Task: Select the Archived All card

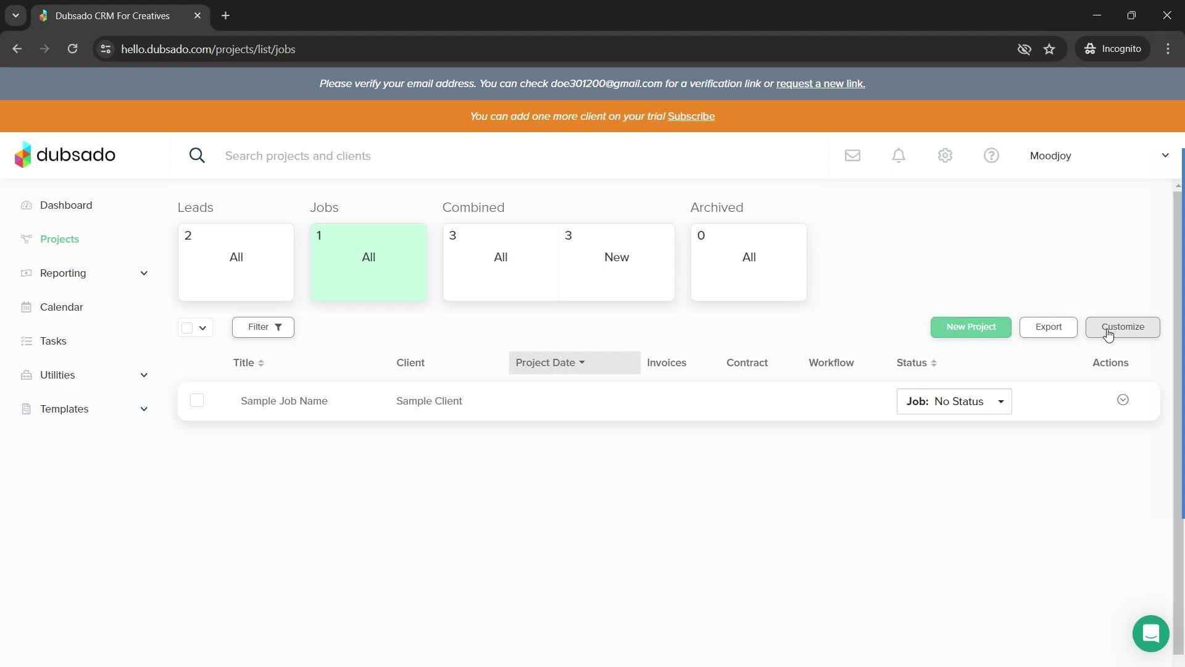Action: (749, 262)
